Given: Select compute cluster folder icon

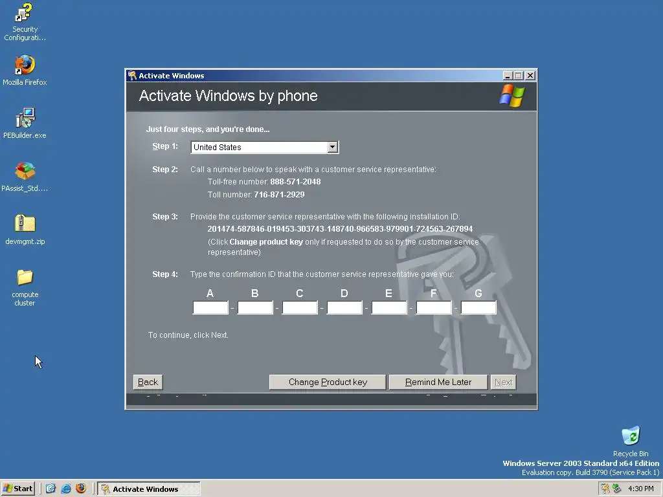Looking at the screenshot, I should coord(25,287).
